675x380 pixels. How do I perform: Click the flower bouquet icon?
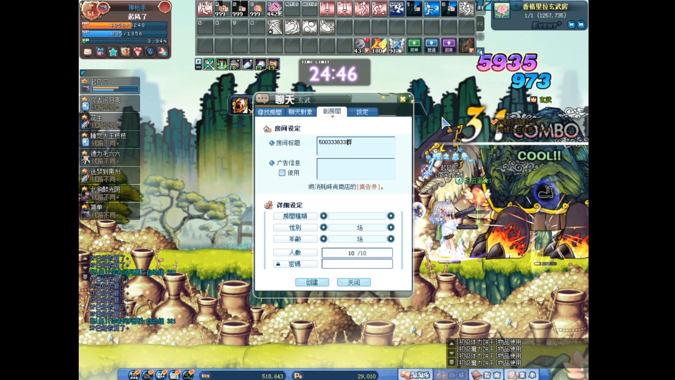(x=138, y=52)
